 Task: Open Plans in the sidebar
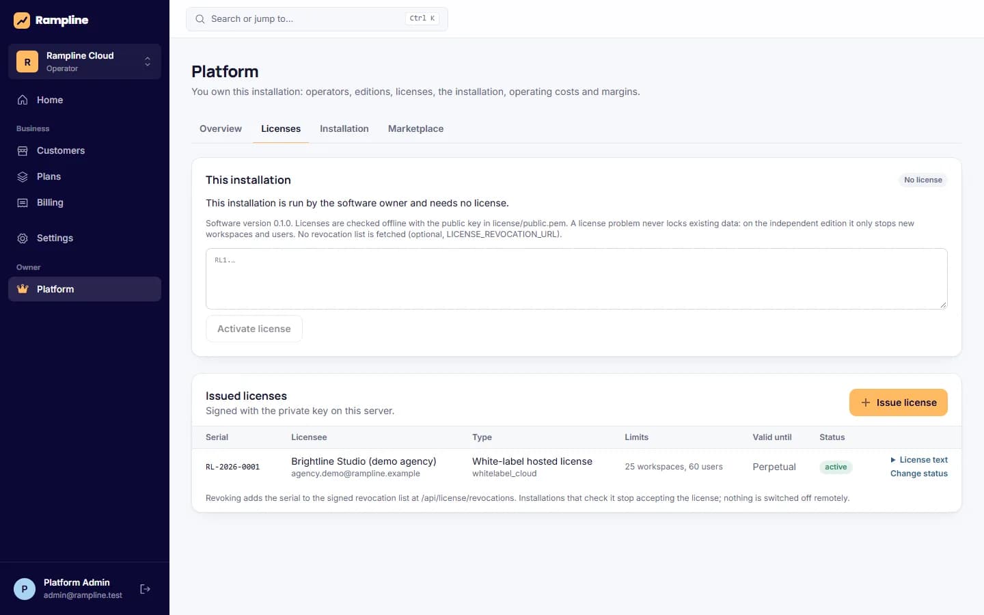(x=85, y=176)
